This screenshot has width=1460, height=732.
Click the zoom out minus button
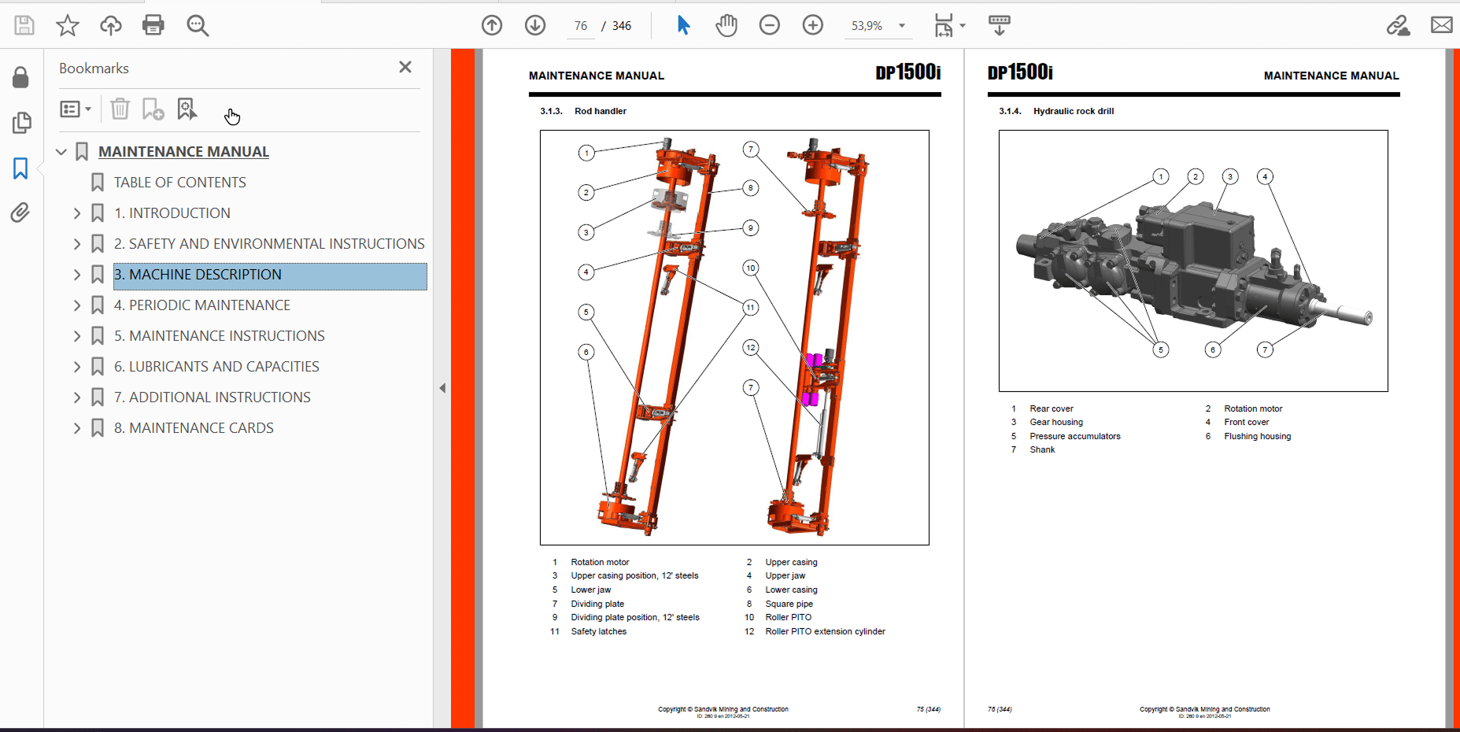(769, 25)
